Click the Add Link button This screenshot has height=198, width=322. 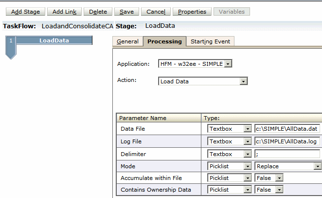(x=64, y=11)
